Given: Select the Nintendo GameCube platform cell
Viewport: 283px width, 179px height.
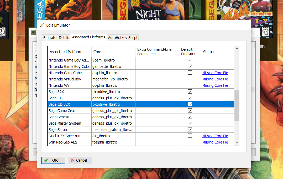Looking at the screenshot, I should tap(70, 73).
